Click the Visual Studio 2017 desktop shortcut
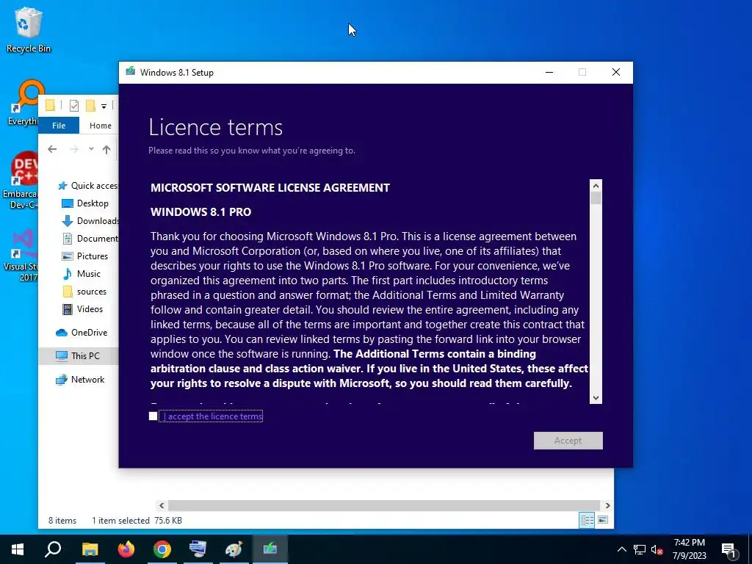 click(x=21, y=256)
